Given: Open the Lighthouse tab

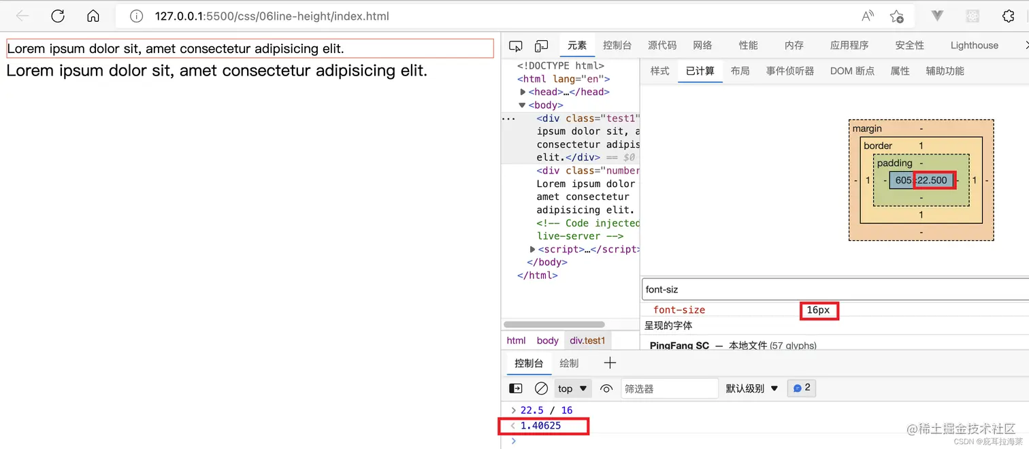Looking at the screenshot, I should click(975, 46).
